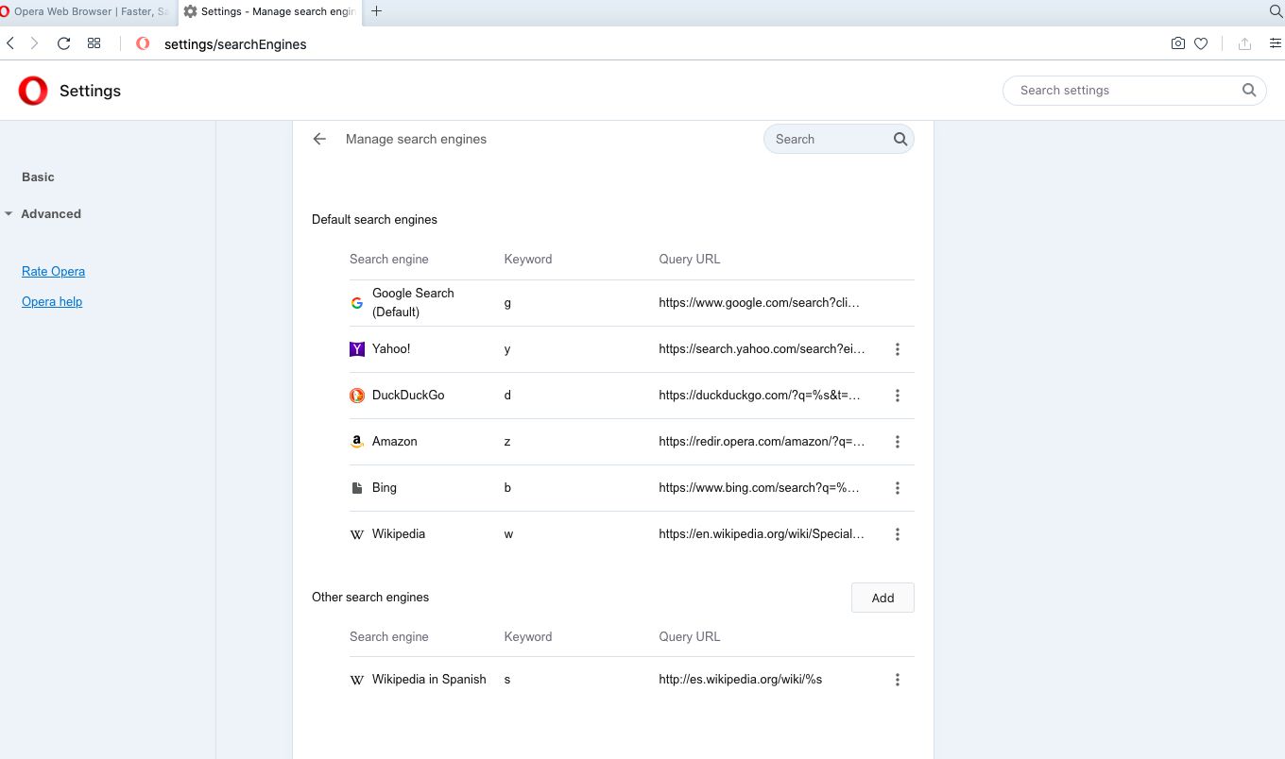Open more options for Wikipedia in Spanish
This screenshot has height=759, width=1285.
pos(898,680)
